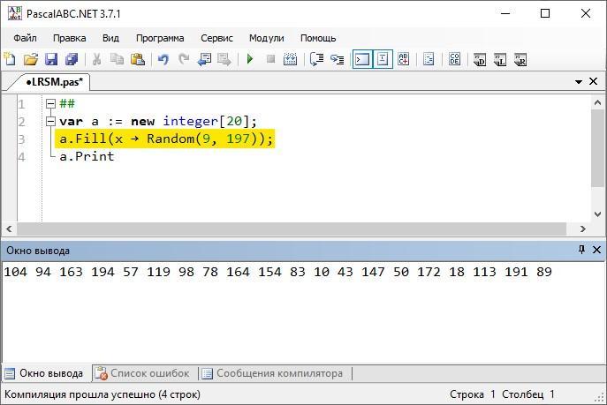The width and height of the screenshot is (607, 405).
Task: Click the horizontal scrollbar right arrow
Action: (583, 229)
